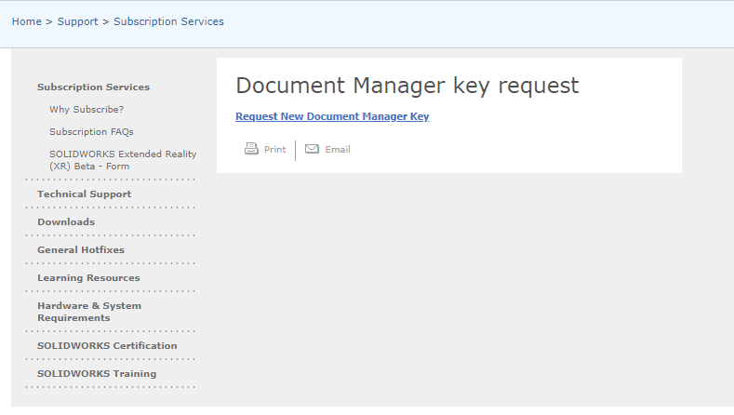Select Why Subscribe? in the sidebar
The image size is (734, 415).
coord(87,110)
